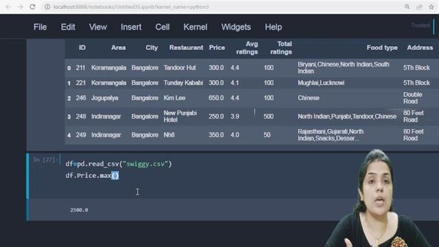Select the Kim Lee restaurant cell
Viewport: 439px width, 247px height.
point(174,98)
